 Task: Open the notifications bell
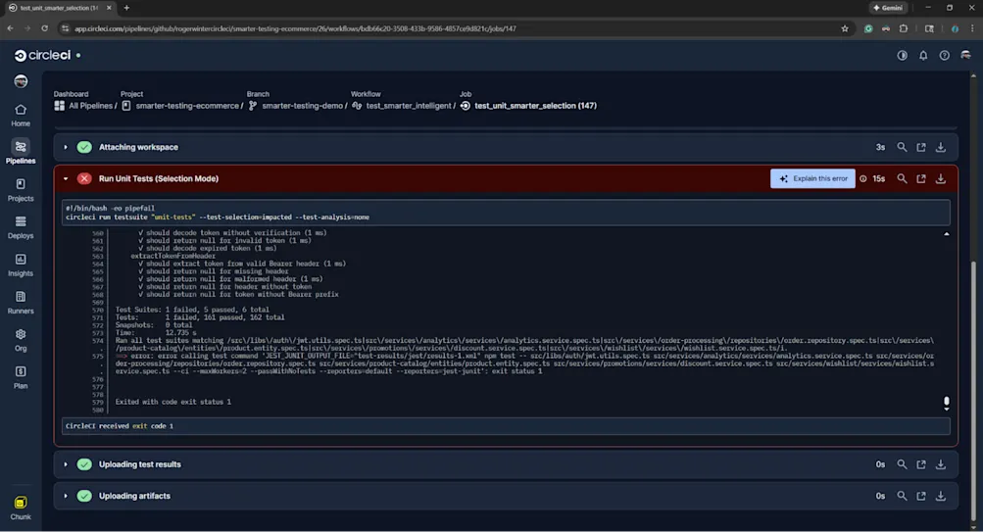pos(923,55)
